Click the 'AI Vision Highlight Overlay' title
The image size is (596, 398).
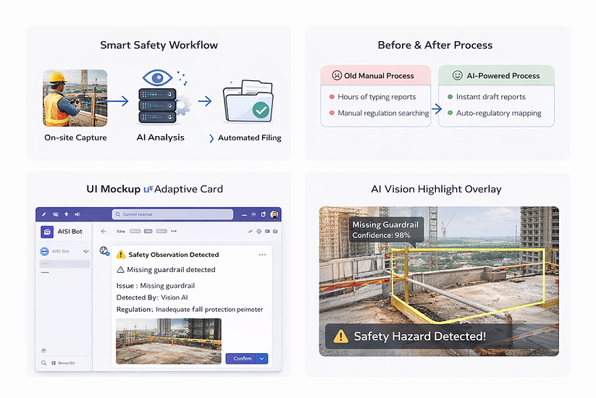437,189
